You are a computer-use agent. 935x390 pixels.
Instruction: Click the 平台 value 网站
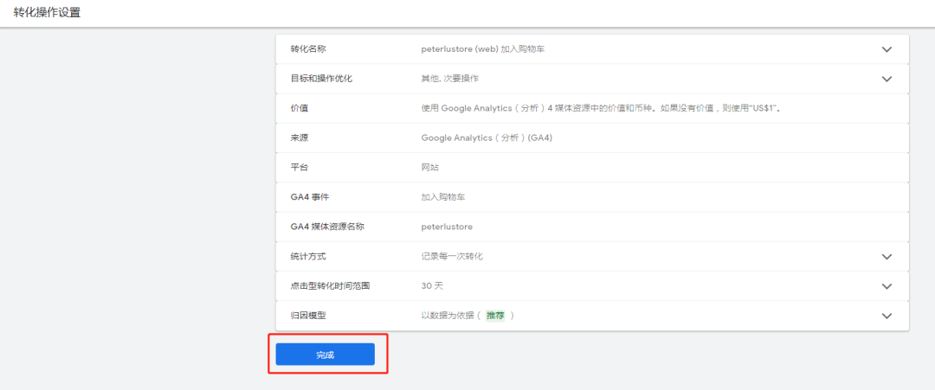430,168
